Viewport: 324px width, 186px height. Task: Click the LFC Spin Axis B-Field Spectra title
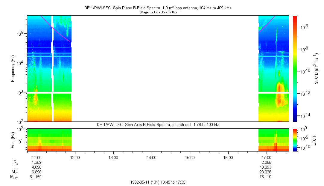pyautogui.click(x=158, y=124)
